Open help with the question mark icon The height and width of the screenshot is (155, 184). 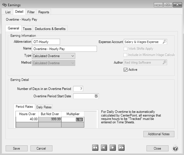tap(175, 148)
